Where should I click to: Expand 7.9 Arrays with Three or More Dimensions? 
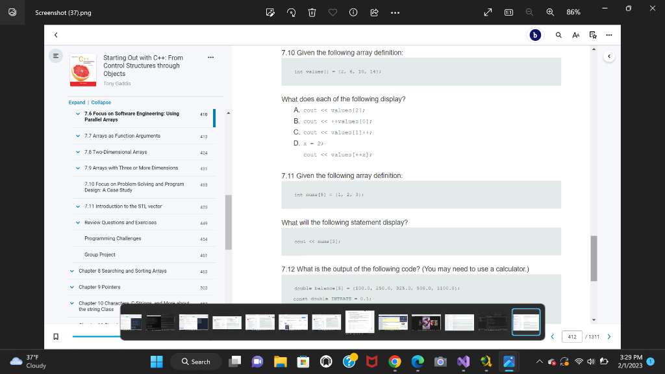pos(78,168)
